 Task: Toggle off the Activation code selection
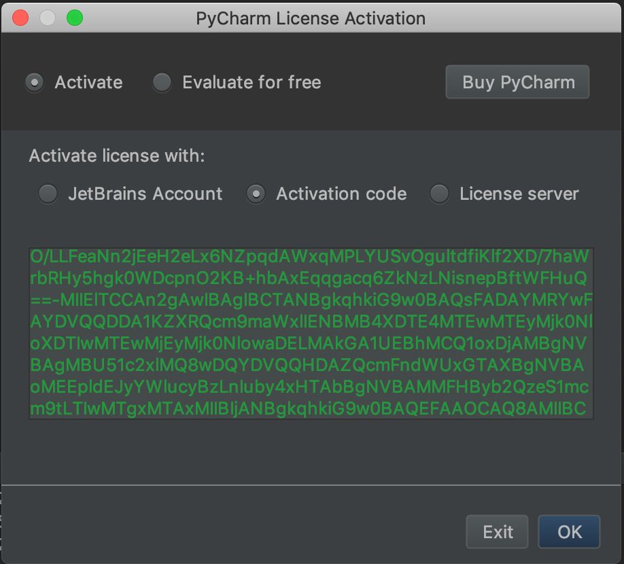tap(255, 194)
